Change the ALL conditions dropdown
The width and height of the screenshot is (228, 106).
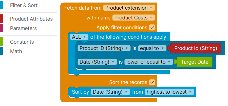pos(79,37)
